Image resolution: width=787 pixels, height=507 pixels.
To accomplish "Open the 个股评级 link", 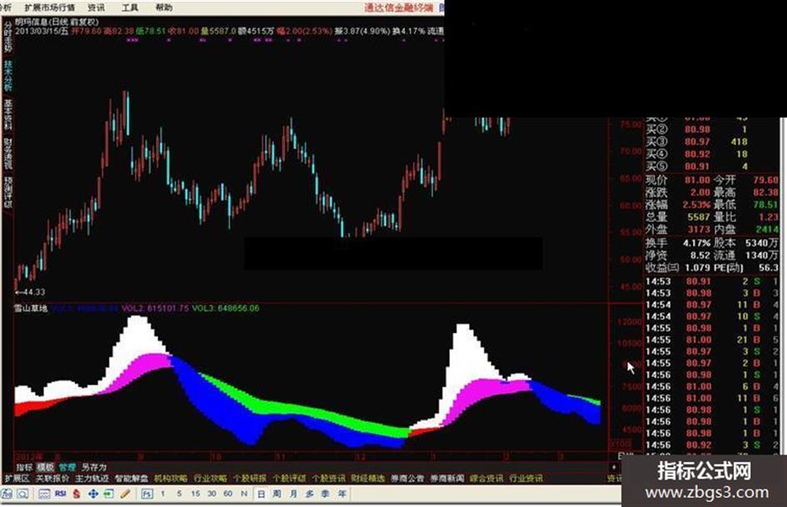I will point(289,479).
